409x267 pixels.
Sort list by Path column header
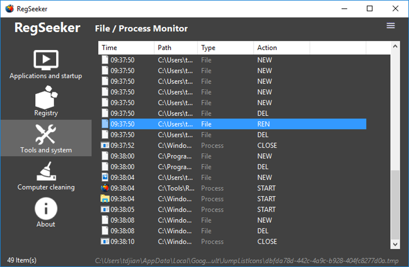176,48
